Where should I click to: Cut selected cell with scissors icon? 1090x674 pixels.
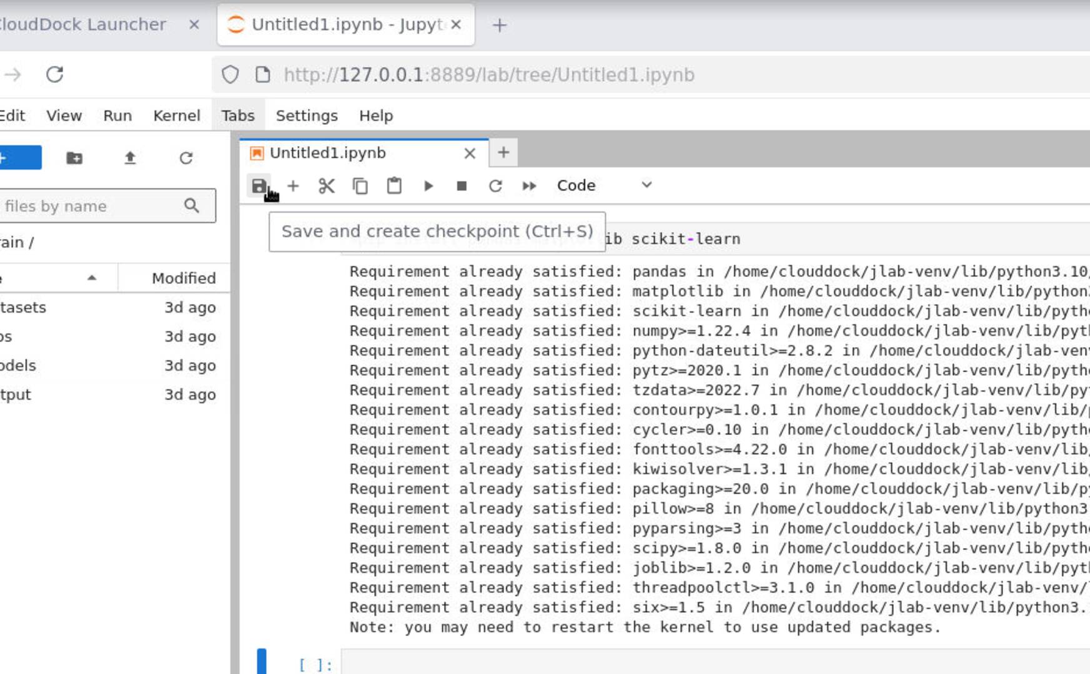327,186
